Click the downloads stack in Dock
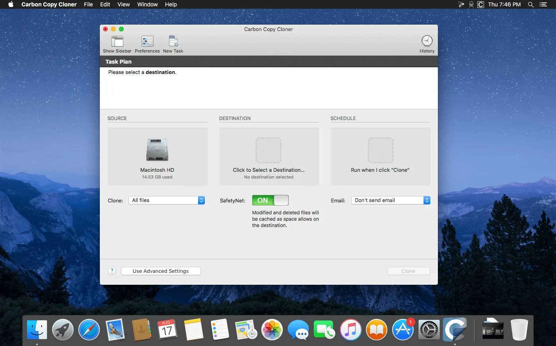The height and width of the screenshot is (346, 556). (x=493, y=330)
